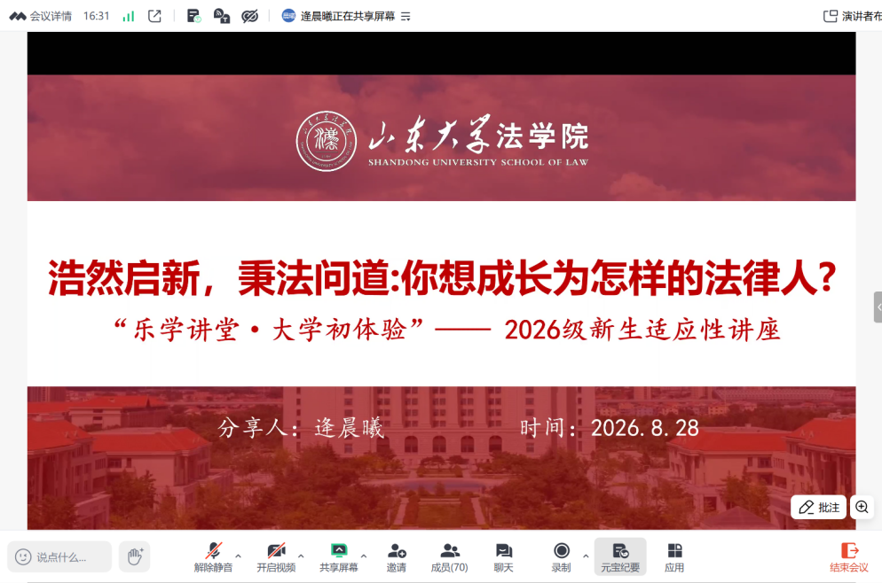Click the Shandong University law school logo on the slide
This screenshot has width=882, height=583.
(x=443, y=140)
